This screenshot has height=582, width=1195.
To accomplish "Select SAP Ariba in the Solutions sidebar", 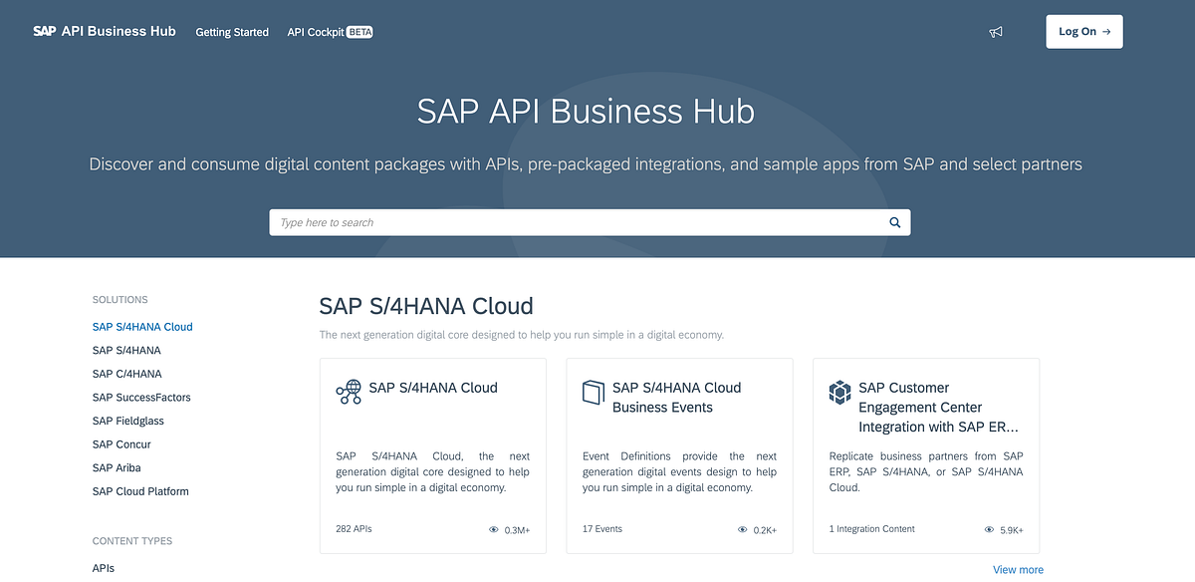I will (x=116, y=467).
